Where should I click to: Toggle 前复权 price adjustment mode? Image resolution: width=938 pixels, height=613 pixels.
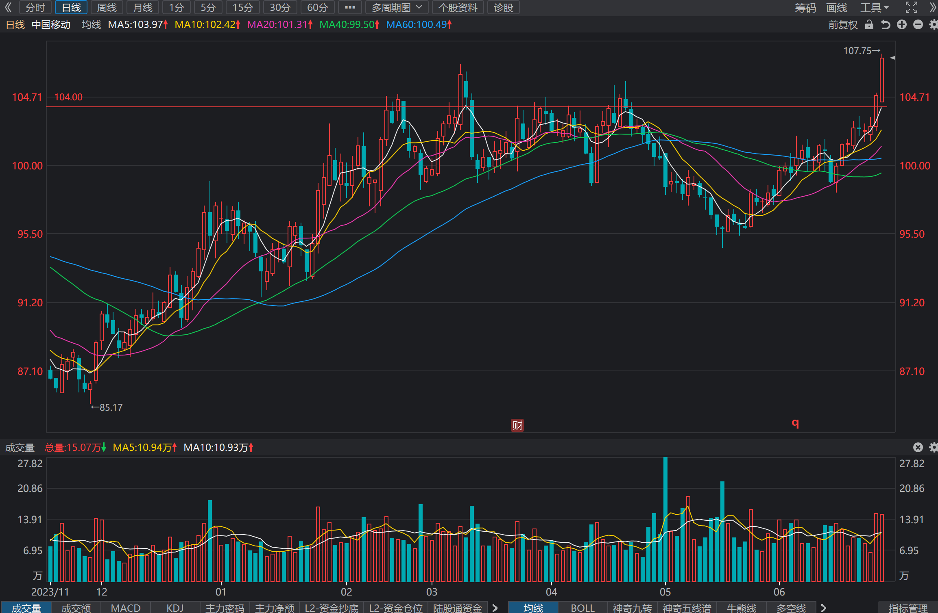[843, 25]
